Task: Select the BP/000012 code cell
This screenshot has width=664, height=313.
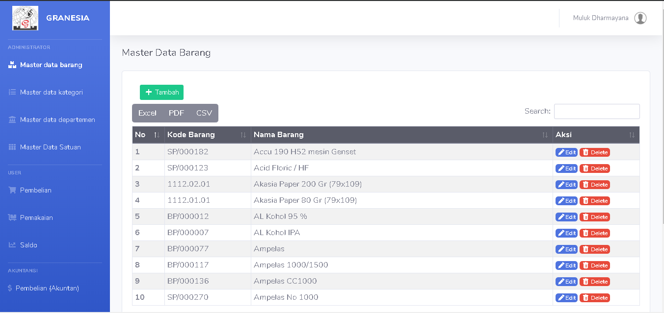Action: coord(208,217)
